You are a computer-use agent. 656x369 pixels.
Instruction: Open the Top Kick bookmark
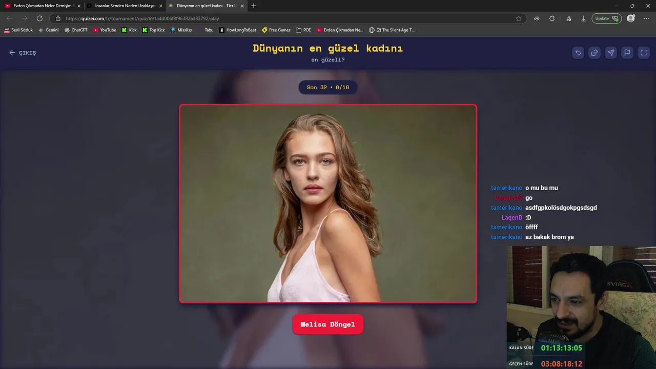click(x=153, y=30)
